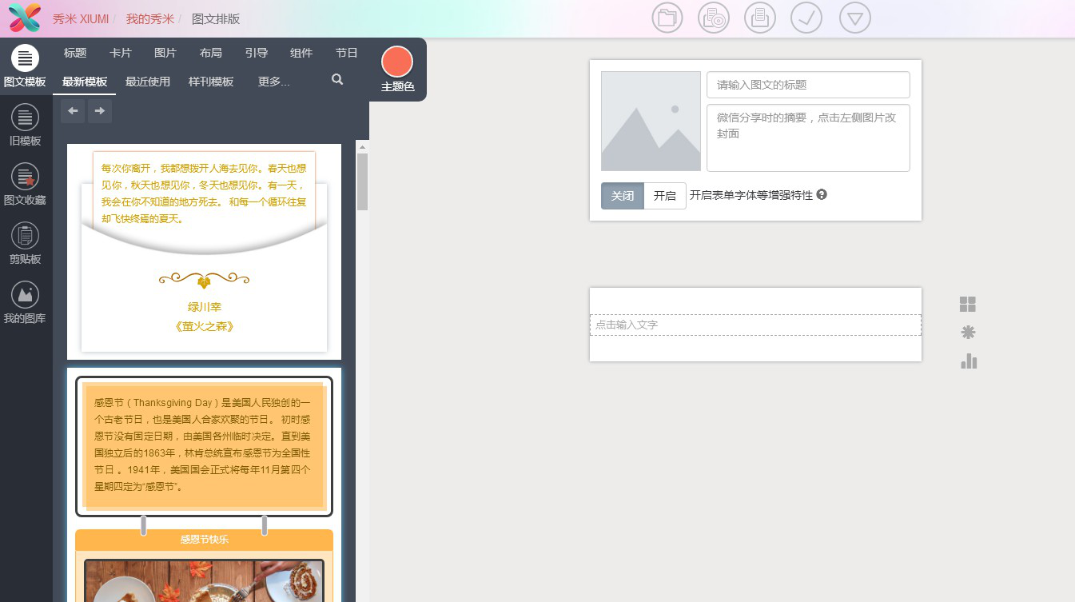
Task: Open 旧模板 in the sidebar
Action: [25, 126]
